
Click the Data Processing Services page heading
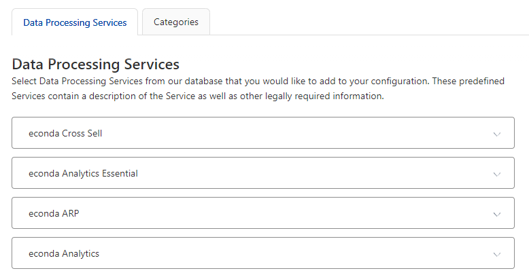[x=96, y=65]
